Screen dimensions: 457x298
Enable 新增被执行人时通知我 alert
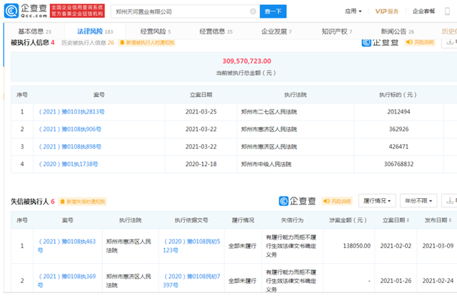[145, 42]
